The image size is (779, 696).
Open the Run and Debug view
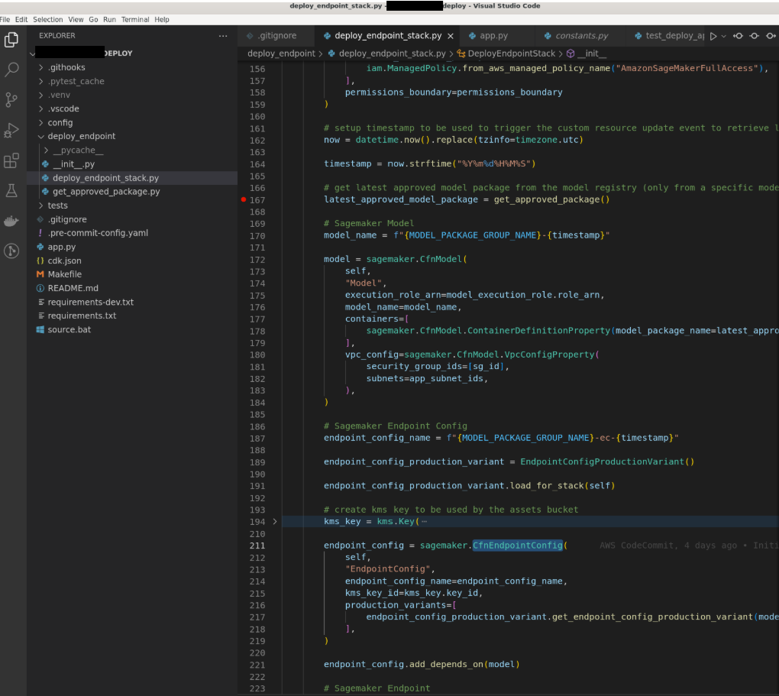(11, 130)
